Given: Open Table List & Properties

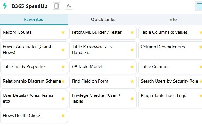Looking at the screenshot, I should (34, 68).
